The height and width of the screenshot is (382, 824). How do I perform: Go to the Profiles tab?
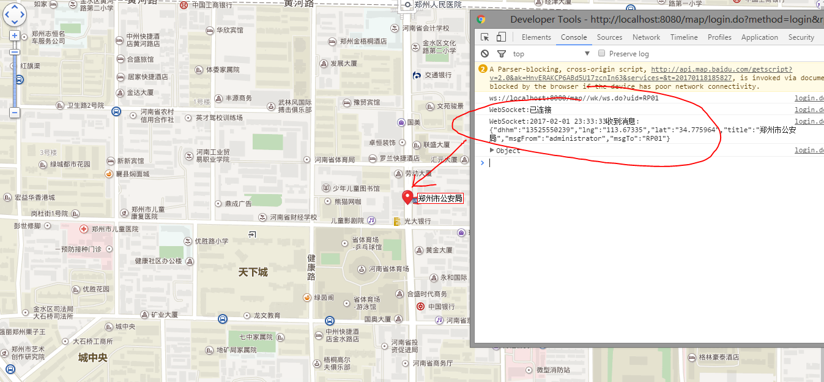pyautogui.click(x=719, y=37)
